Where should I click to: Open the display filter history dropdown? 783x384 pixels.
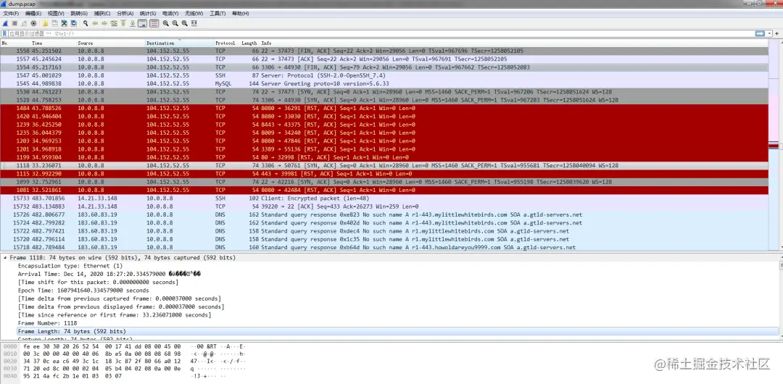click(x=770, y=33)
